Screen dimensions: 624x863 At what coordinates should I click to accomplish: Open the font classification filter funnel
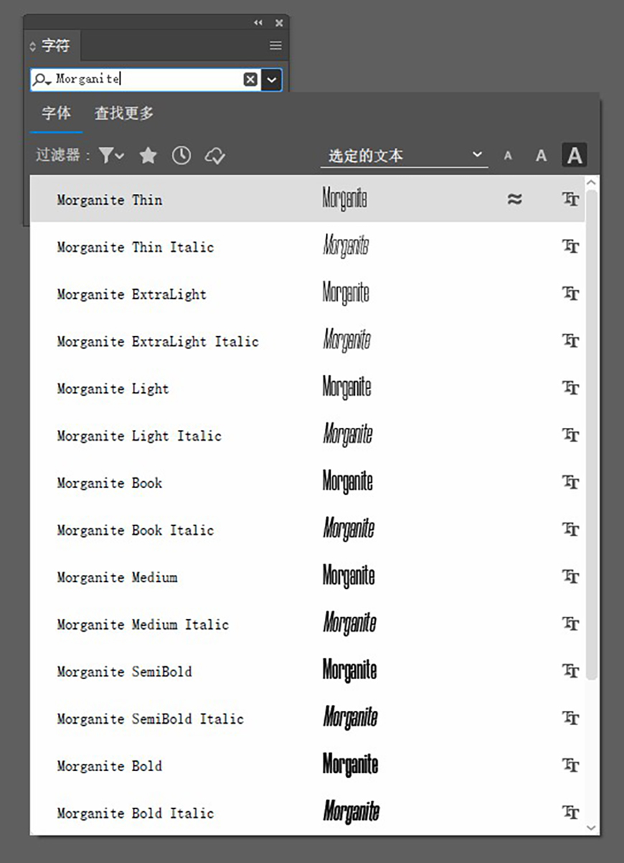(111, 155)
